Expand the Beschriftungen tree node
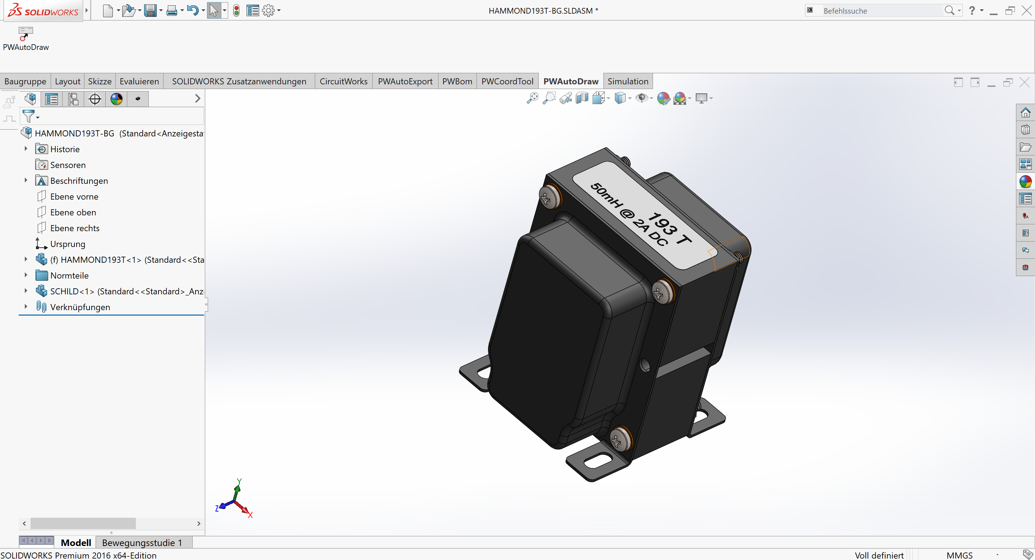Image resolution: width=1035 pixels, height=560 pixels. coord(26,181)
